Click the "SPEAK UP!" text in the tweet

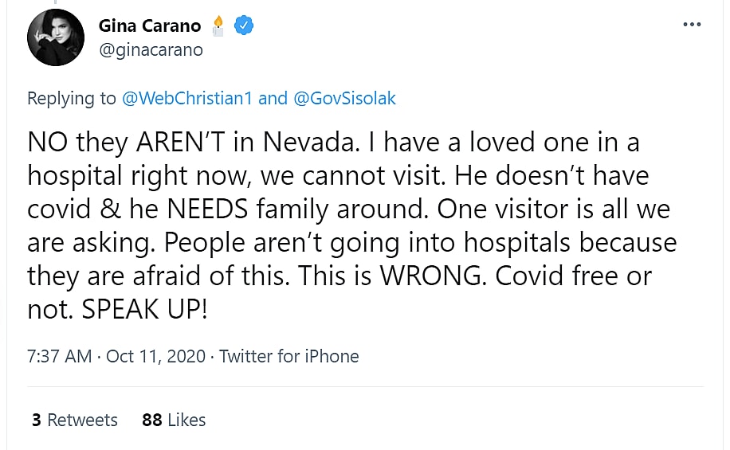[144, 309]
